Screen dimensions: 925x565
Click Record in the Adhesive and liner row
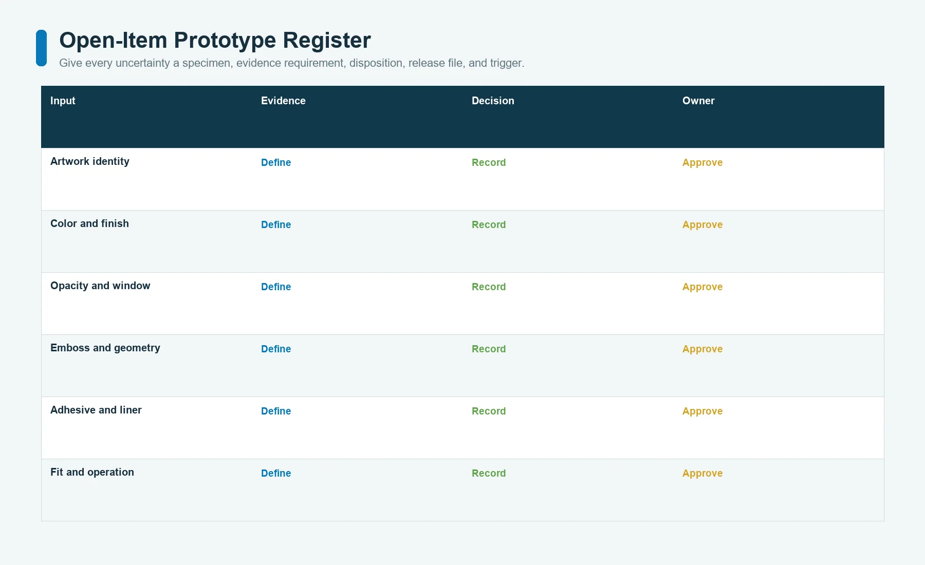tap(489, 411)
